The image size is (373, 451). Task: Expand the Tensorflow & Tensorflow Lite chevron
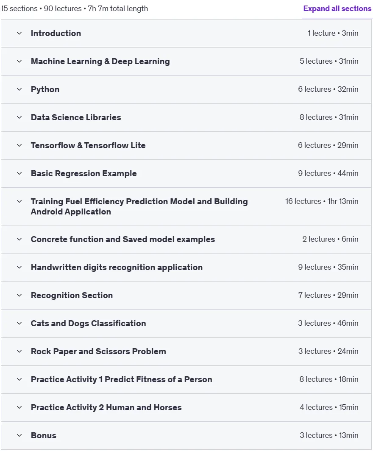pos(19,146)
